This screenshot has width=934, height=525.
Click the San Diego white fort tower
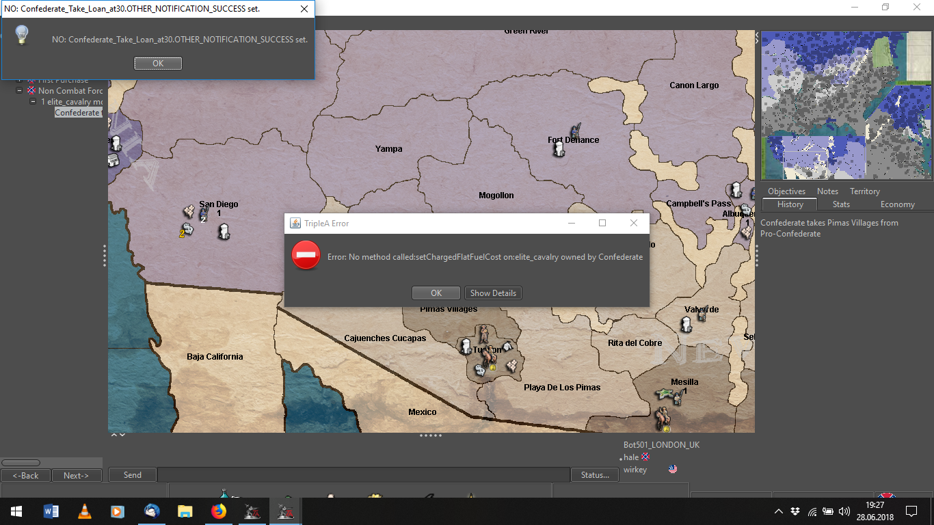pos(224,232)
